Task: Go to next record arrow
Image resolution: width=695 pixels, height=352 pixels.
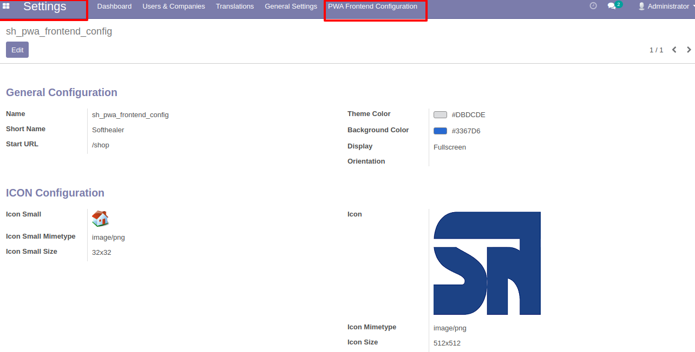Action: point(689,50)
